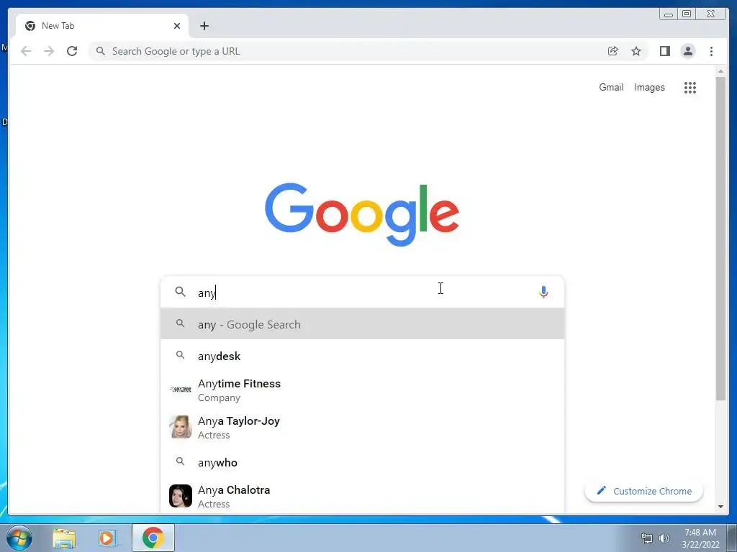Open Windows Explorer from taskbar
Image resolution: width=737 pixels, height=552 pixels.
point(64,538)
